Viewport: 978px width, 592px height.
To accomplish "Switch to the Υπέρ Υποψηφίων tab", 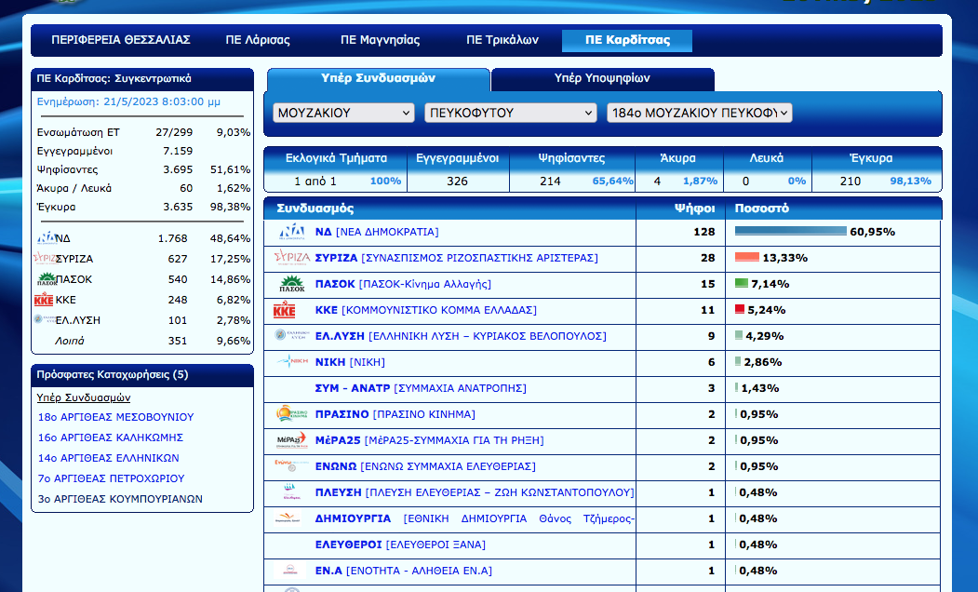I will pyautogui.click(x=602, y=79).
